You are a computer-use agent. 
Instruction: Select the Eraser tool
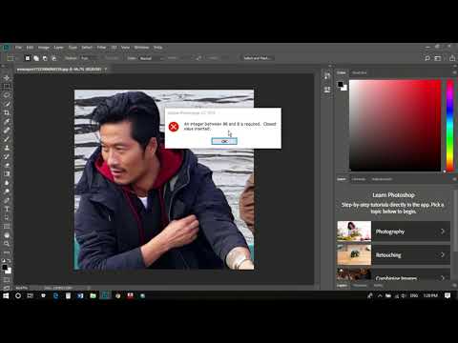point(7,165)
